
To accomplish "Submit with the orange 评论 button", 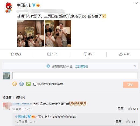I will 131,85.
